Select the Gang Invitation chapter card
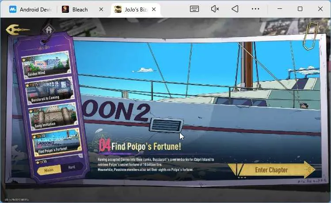The image size is (331, 203). (53, 116)
